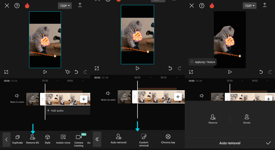Screen dimensions: 275x150
Task: Select the Isolate voice tool
Action: [x=63, y=139]
